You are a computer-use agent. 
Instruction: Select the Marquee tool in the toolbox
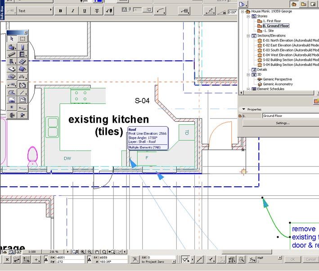coord(22,39)
